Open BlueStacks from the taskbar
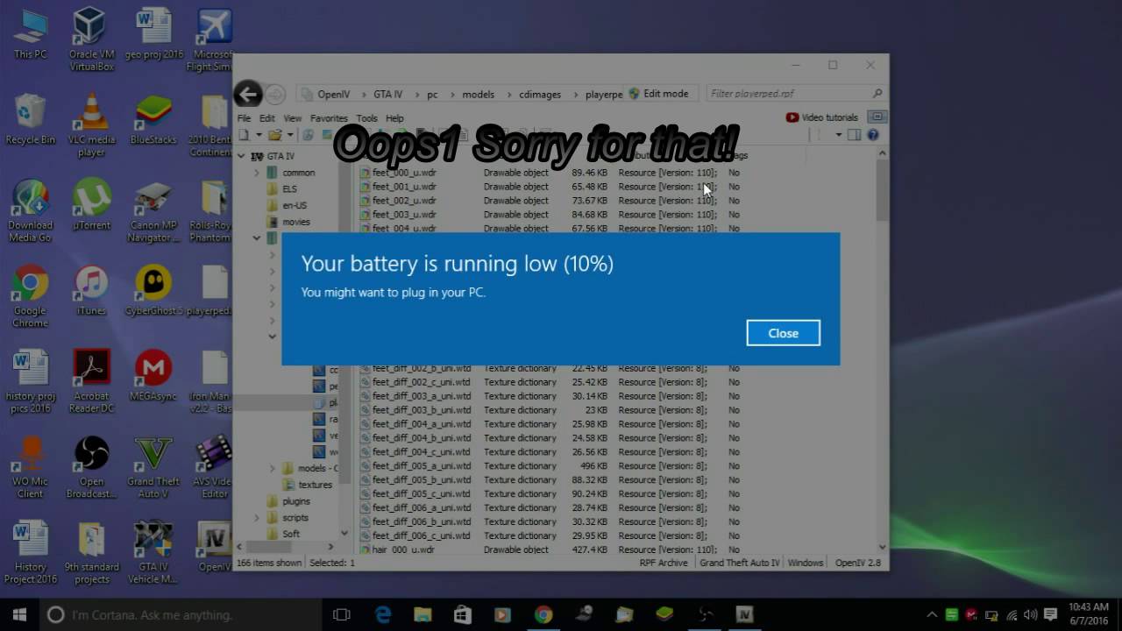 coord(664,615)
